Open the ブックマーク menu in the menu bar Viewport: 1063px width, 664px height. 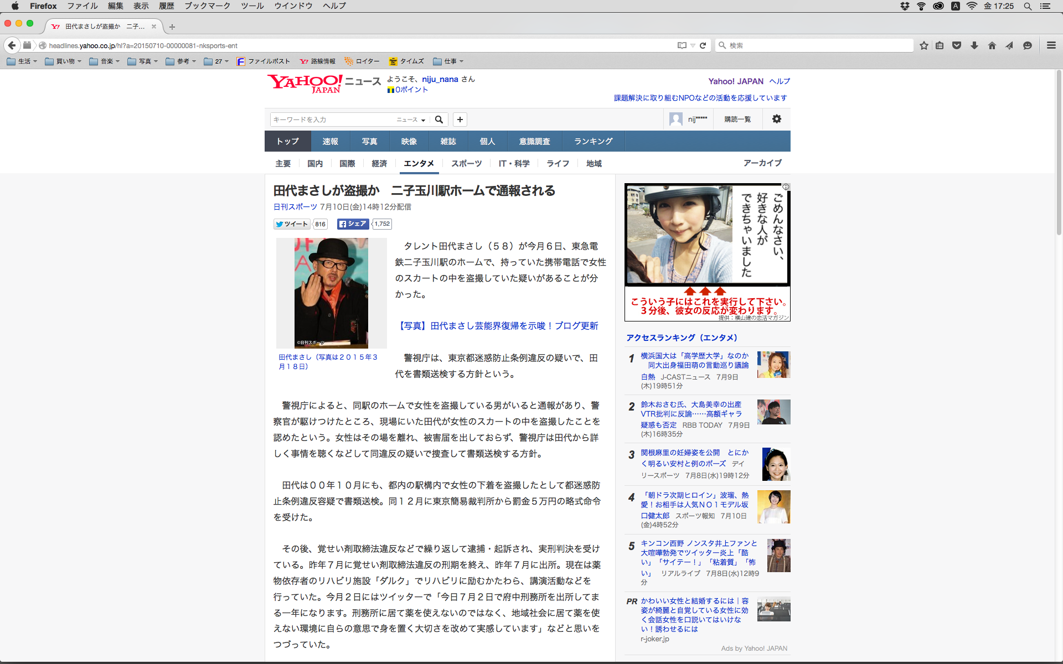[x=207, y=6]
